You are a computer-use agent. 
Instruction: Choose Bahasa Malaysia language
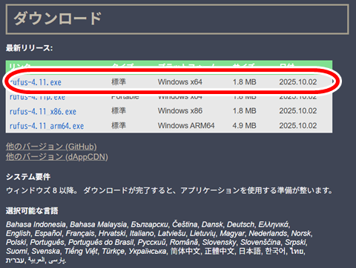(x=98, y=224)
